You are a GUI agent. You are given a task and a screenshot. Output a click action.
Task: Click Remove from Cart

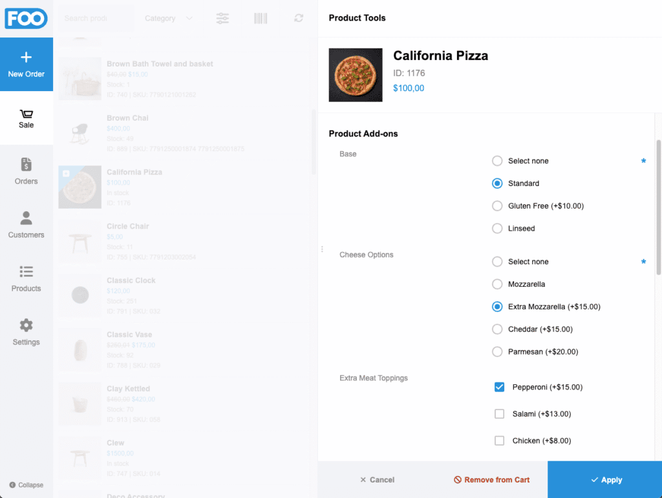coord(491,480)
